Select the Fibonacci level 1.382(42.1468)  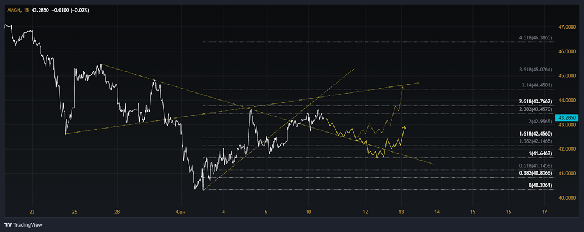tap(535, 141)
